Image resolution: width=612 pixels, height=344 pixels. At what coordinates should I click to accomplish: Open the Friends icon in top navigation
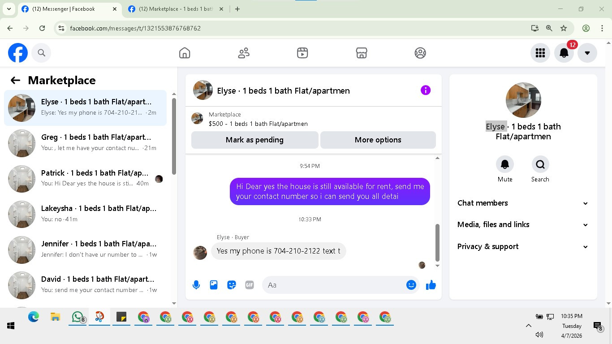click(244, 53)
